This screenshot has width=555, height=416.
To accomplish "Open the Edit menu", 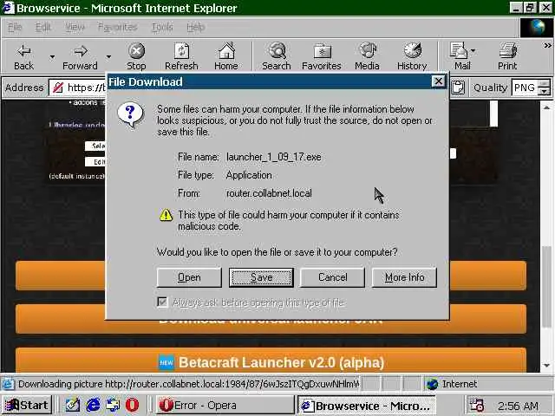I will click(42, 27).
